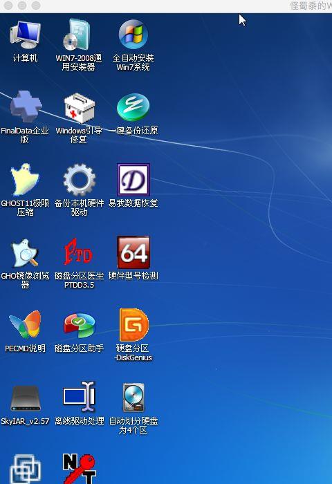Open the 计算机 (Computer) desktop icon

click(x=25, y=35)
